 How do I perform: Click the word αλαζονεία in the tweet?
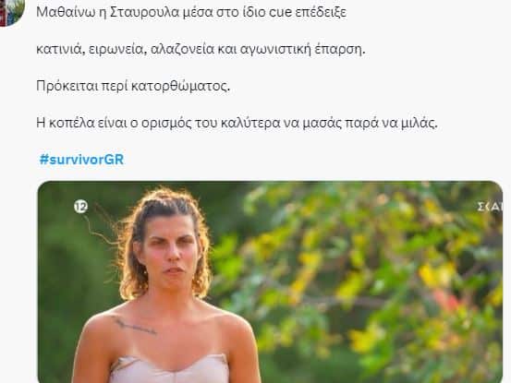183,49
